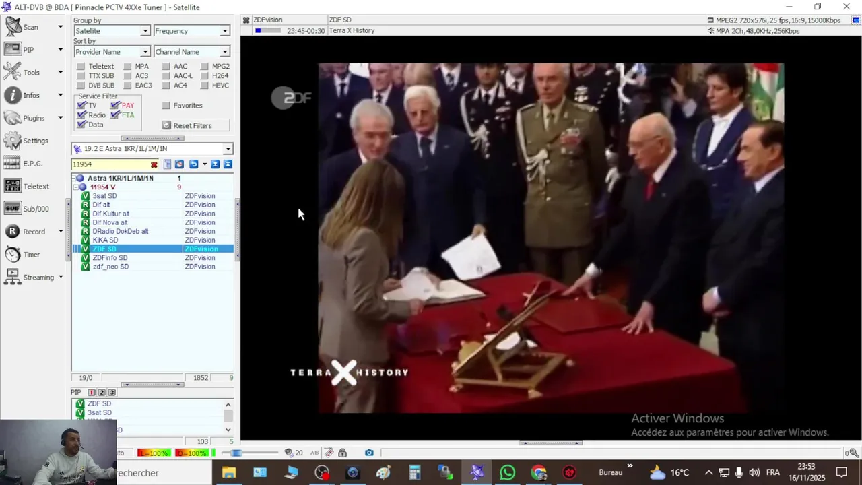Screen dimensions: 862x485
Task: Click the expand all channel tree icon
Action: click(215, 164)
